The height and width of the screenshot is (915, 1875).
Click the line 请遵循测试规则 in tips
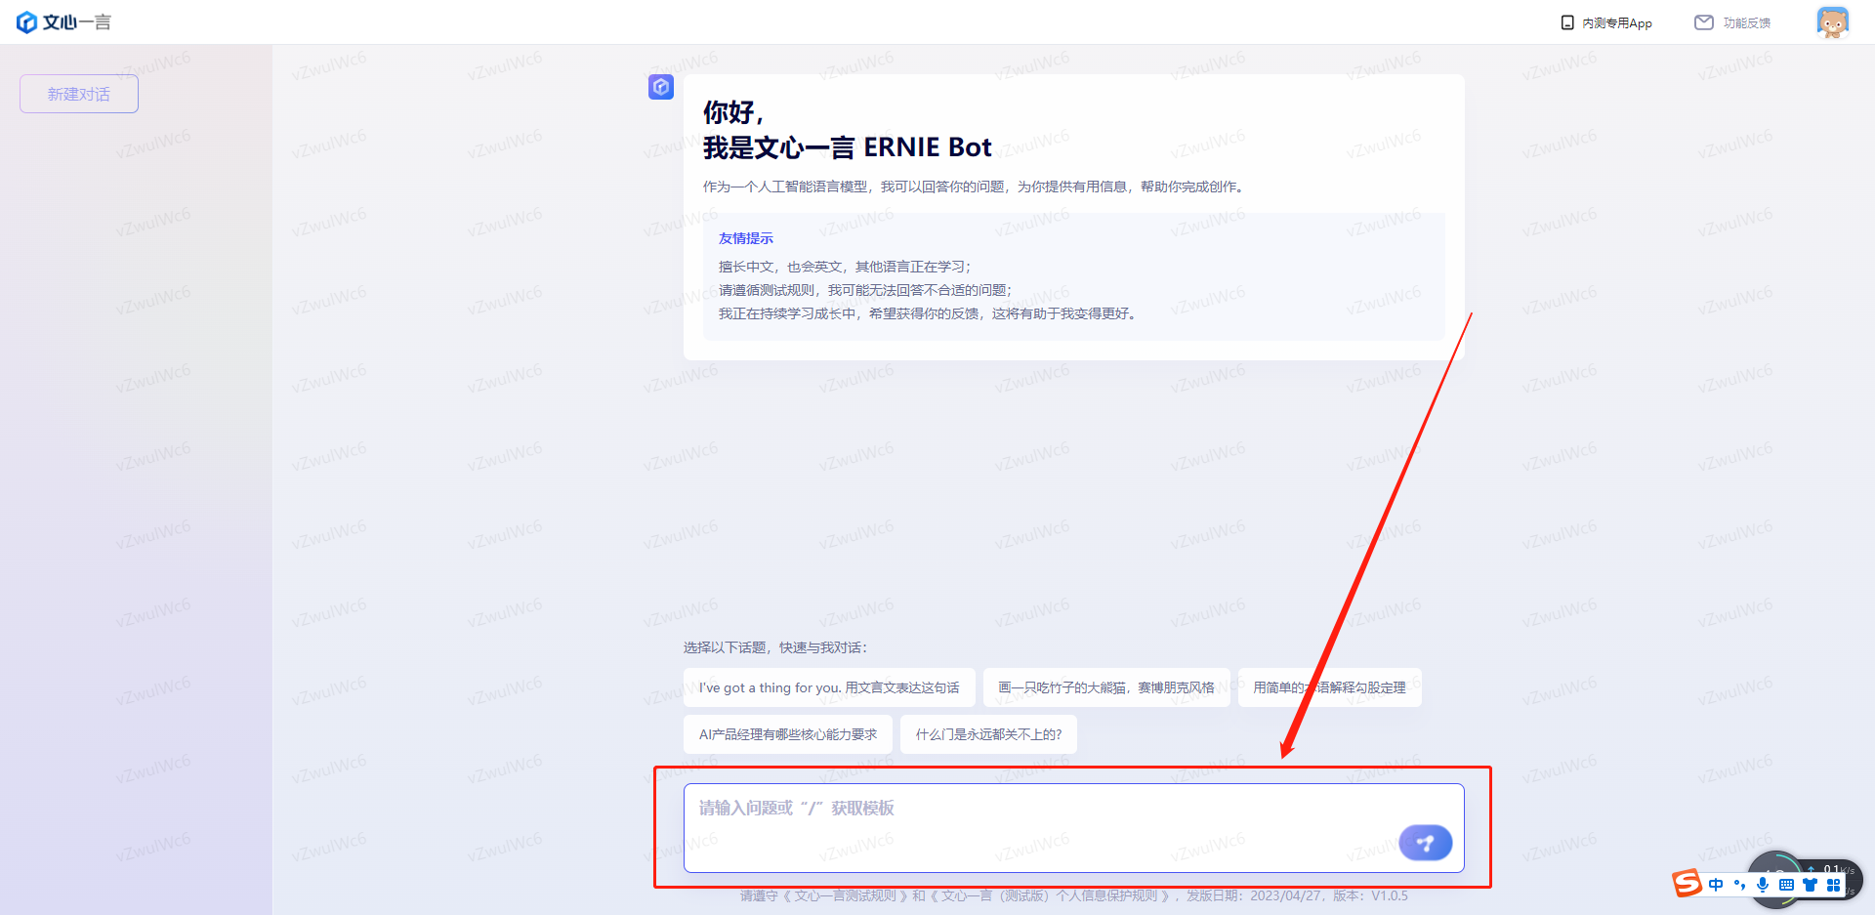tap(865, 290)
